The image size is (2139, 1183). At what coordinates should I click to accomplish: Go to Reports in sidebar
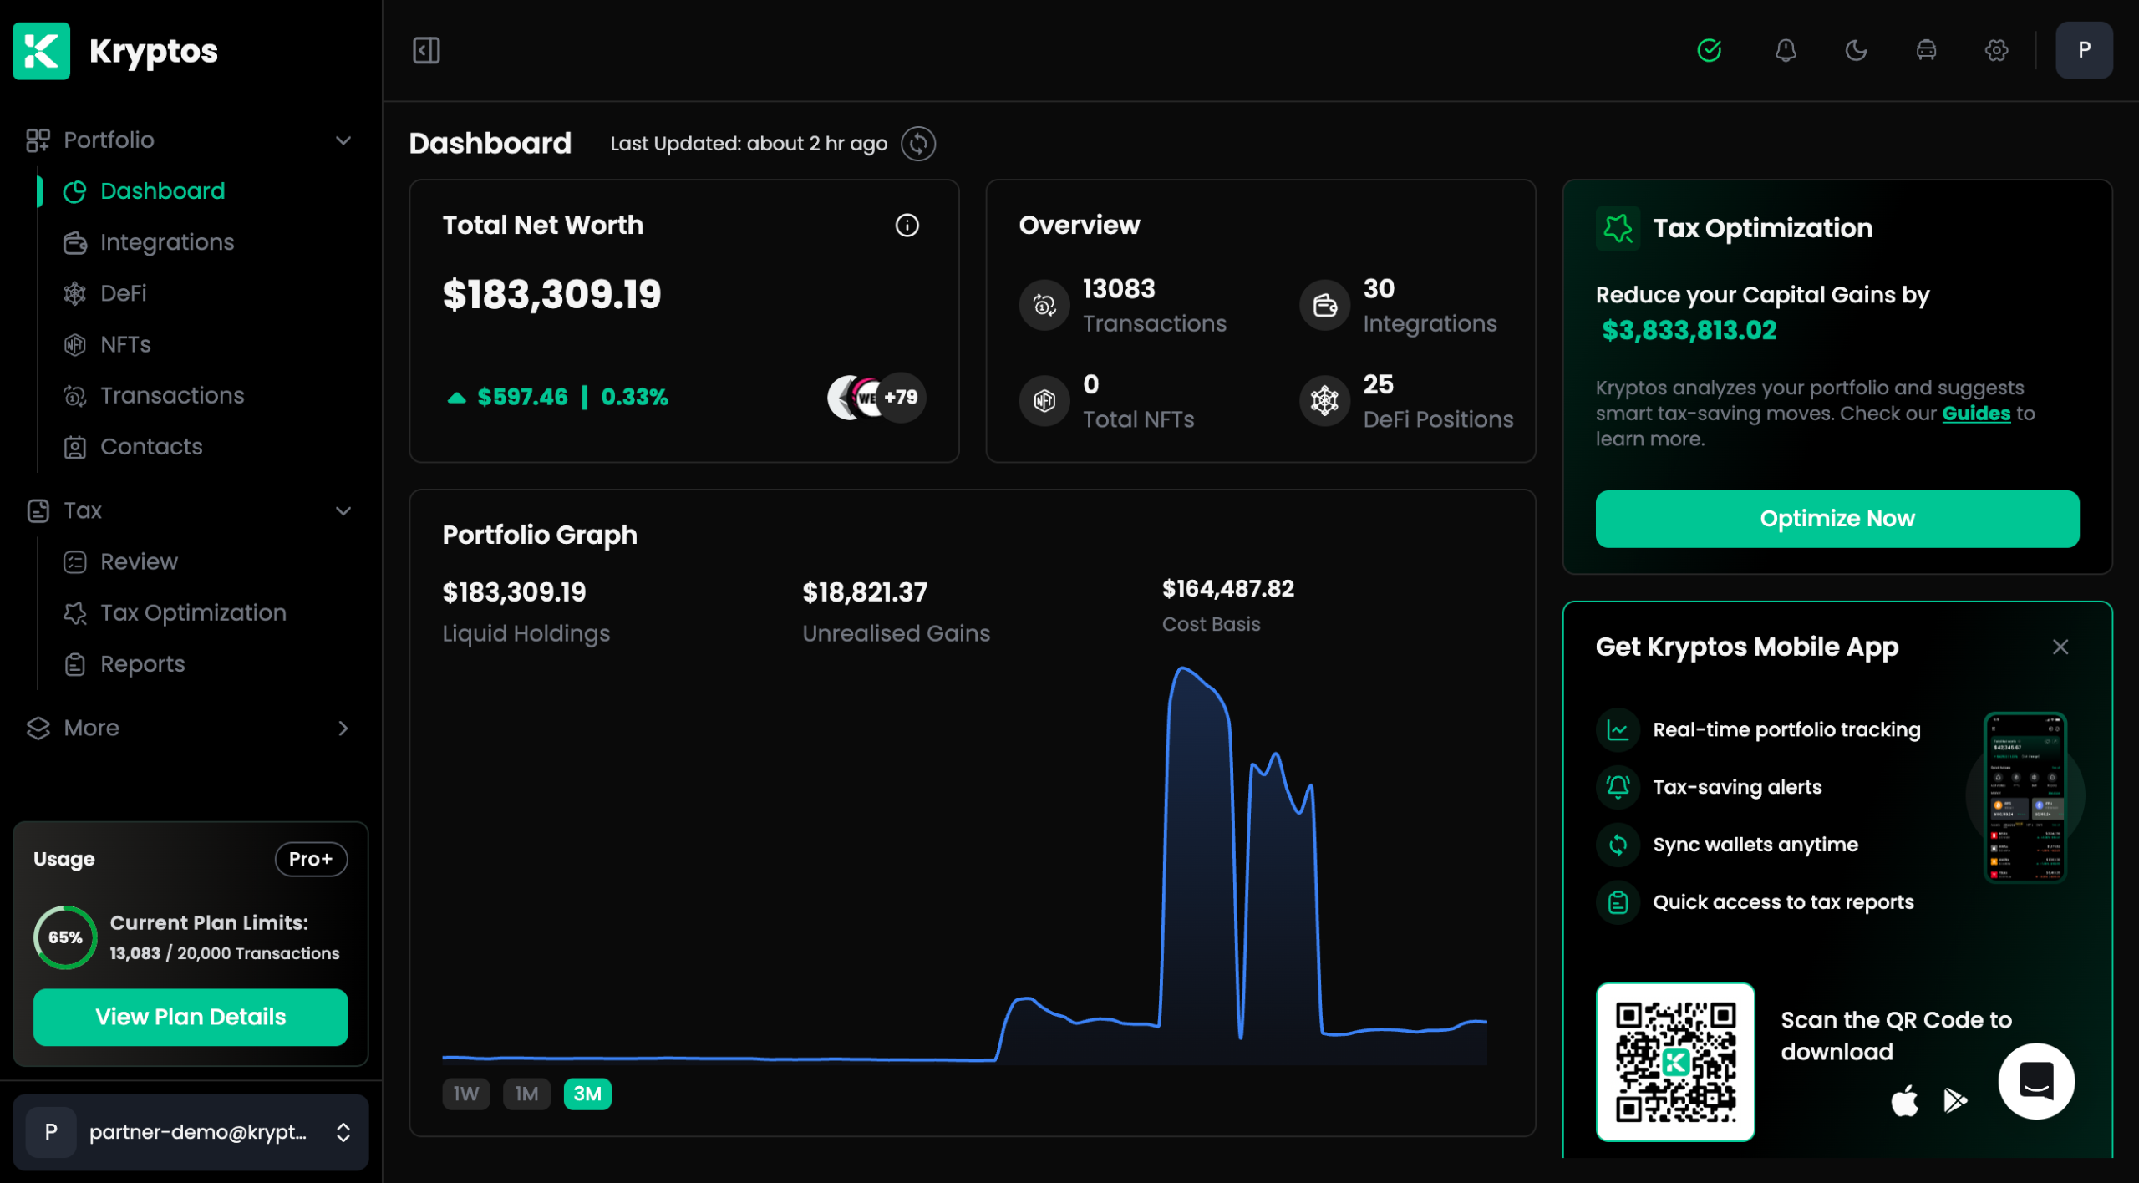(x=142, y=664)
